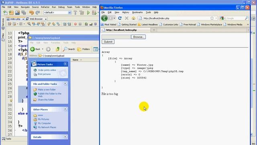257x145 pixels.
Task: Click NetBeans Clean and Build icon
Action: pos(82,12)
